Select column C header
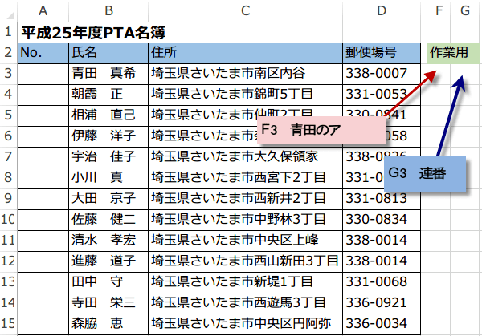The width and height of the screenshot is (482, 336). 245,10
